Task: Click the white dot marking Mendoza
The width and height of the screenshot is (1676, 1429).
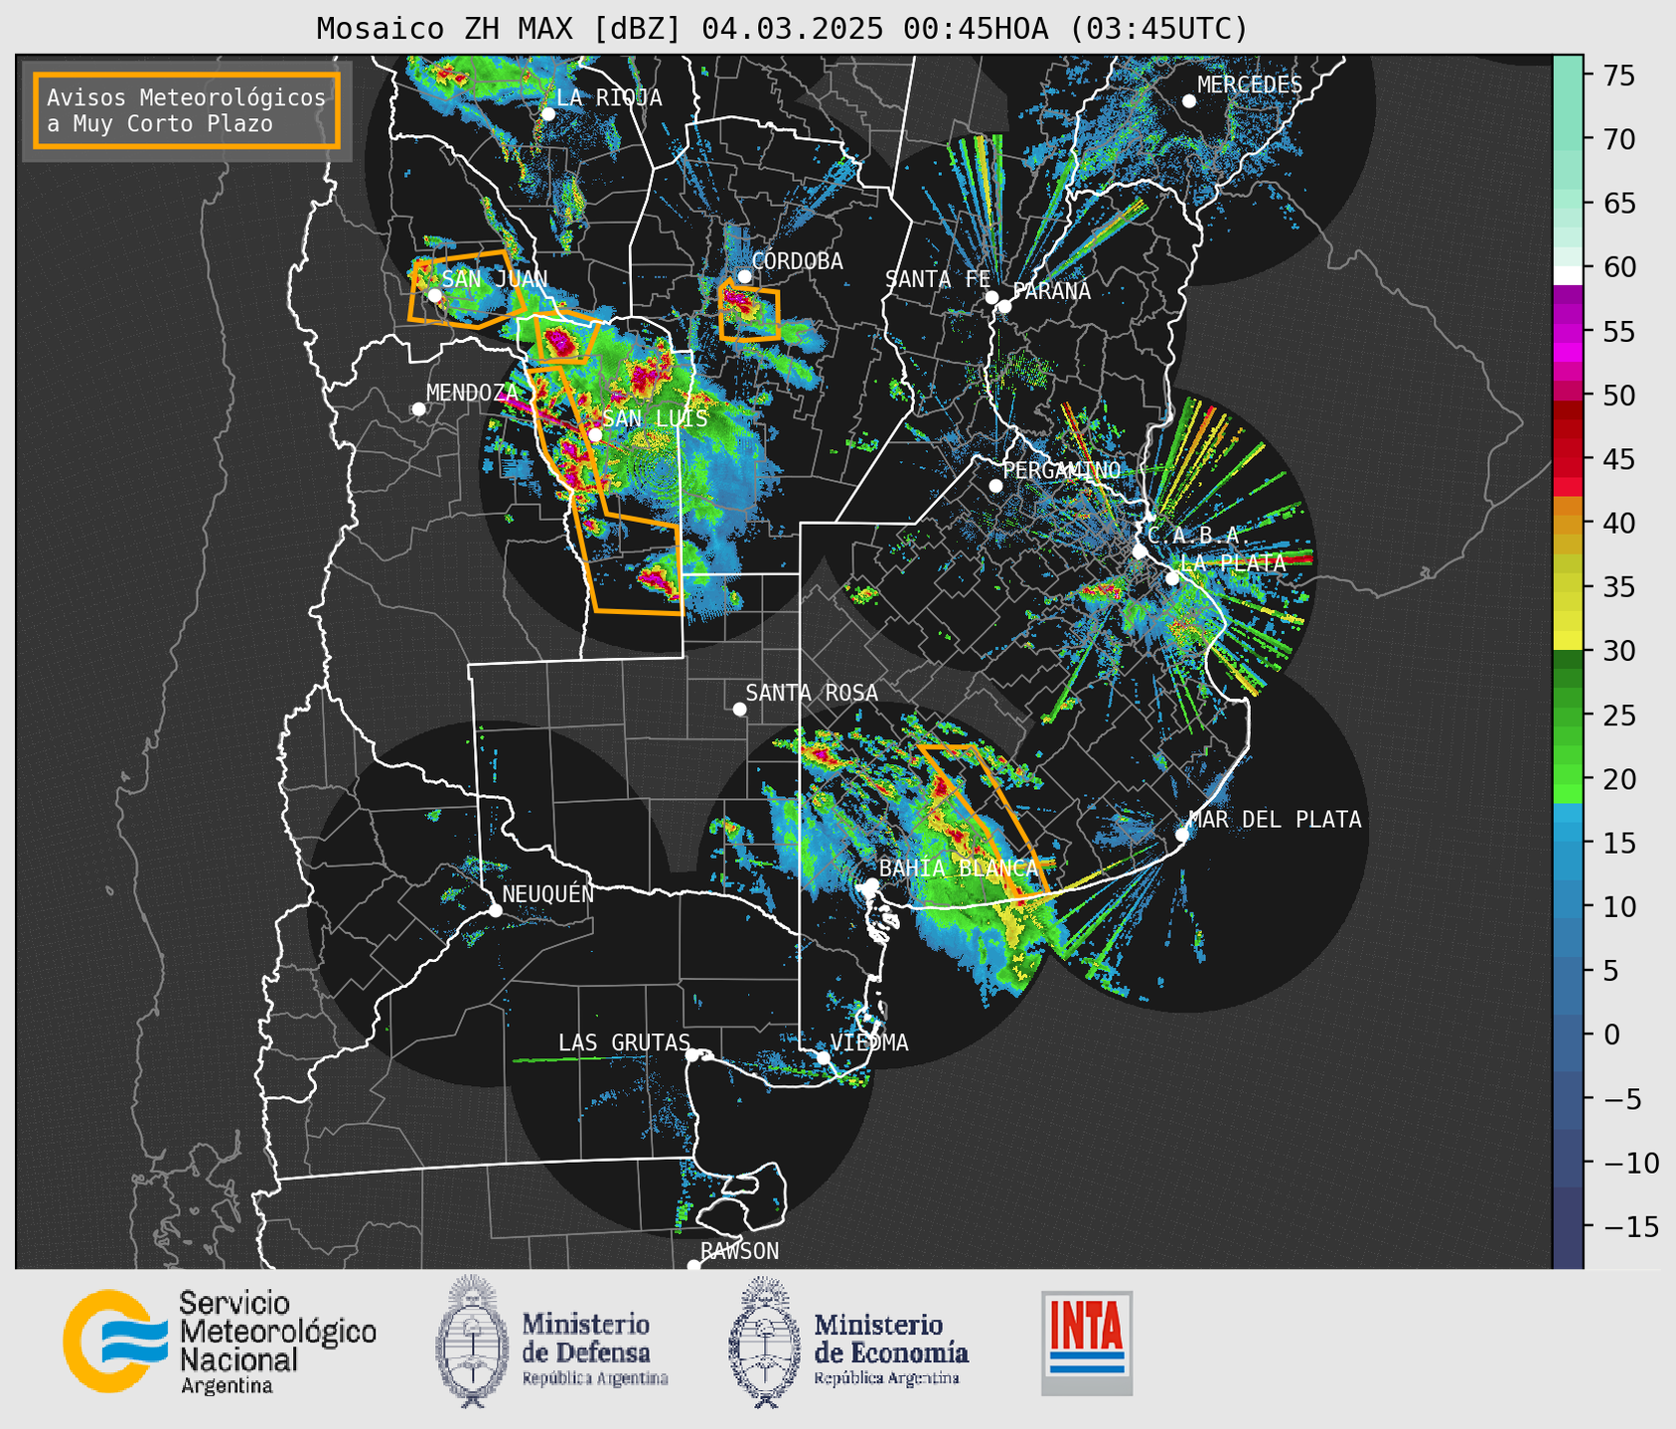Action: pos(419,409)
